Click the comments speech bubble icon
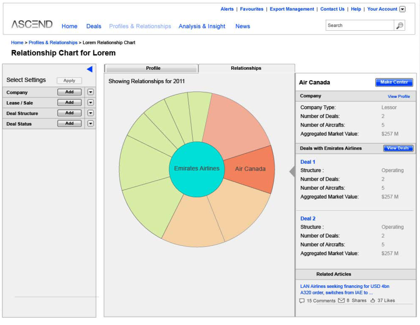The width and height of the screenshot is (420, 325). pyautogui.click(x=302, y=301)
